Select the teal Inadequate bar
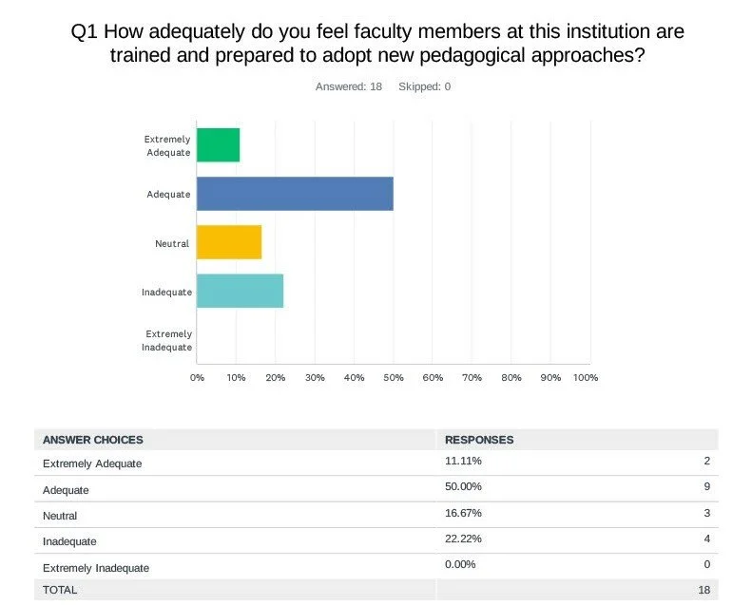This screenshot has width=752, height=605. click(x=240, y=291)
